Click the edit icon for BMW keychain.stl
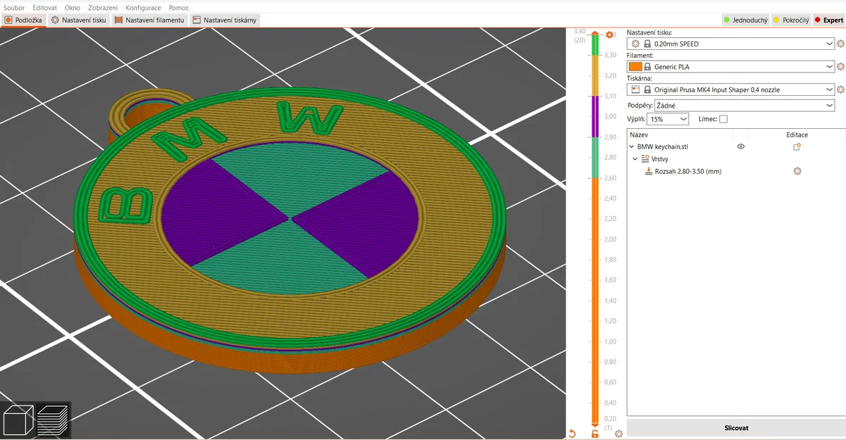The width and height of the screenshot is (846, 440). point(797,146)
